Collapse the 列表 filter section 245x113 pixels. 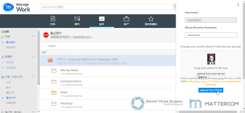tap(33, 36)
